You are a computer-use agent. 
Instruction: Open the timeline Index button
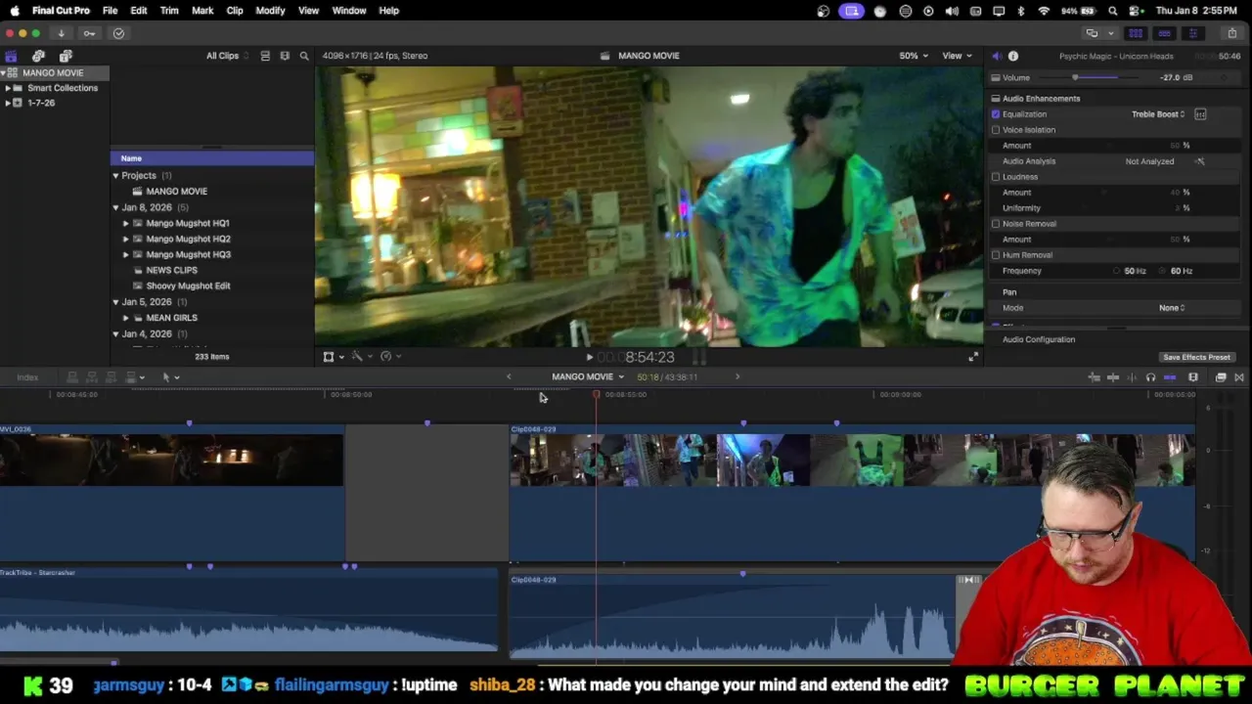pyautogui.click(x=27, y=377)
